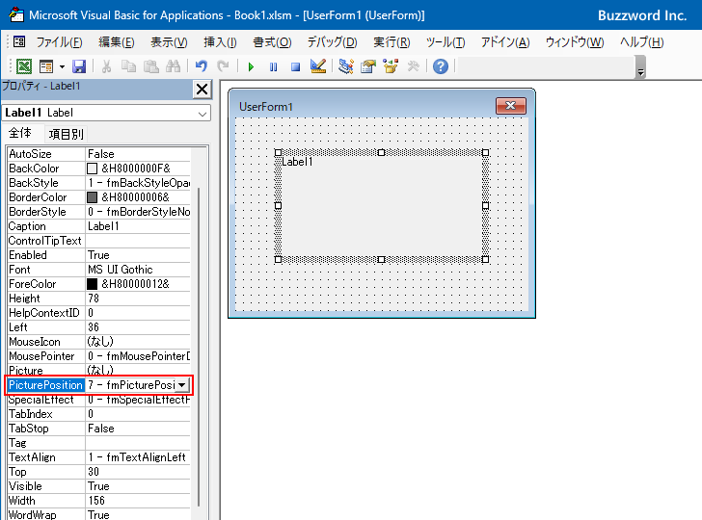Click the BorderColor gray color swatch
This screenshot has width=702, height=520.
pyautogui.click(x=92, y=197)
